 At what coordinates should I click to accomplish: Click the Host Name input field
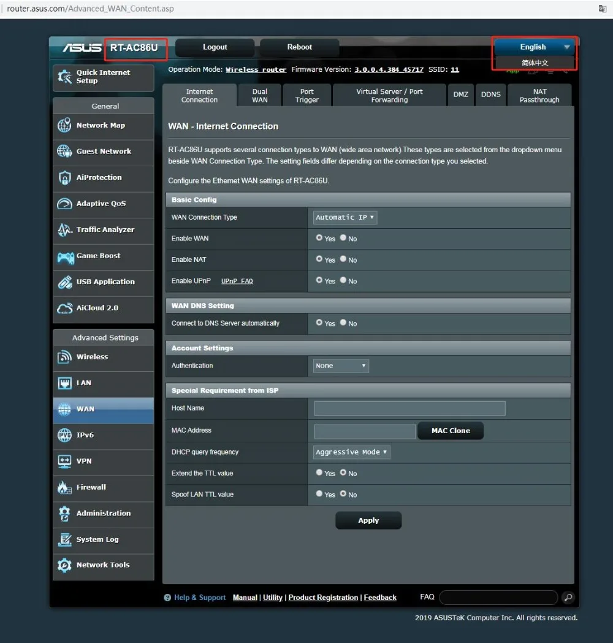click(409, 409)
